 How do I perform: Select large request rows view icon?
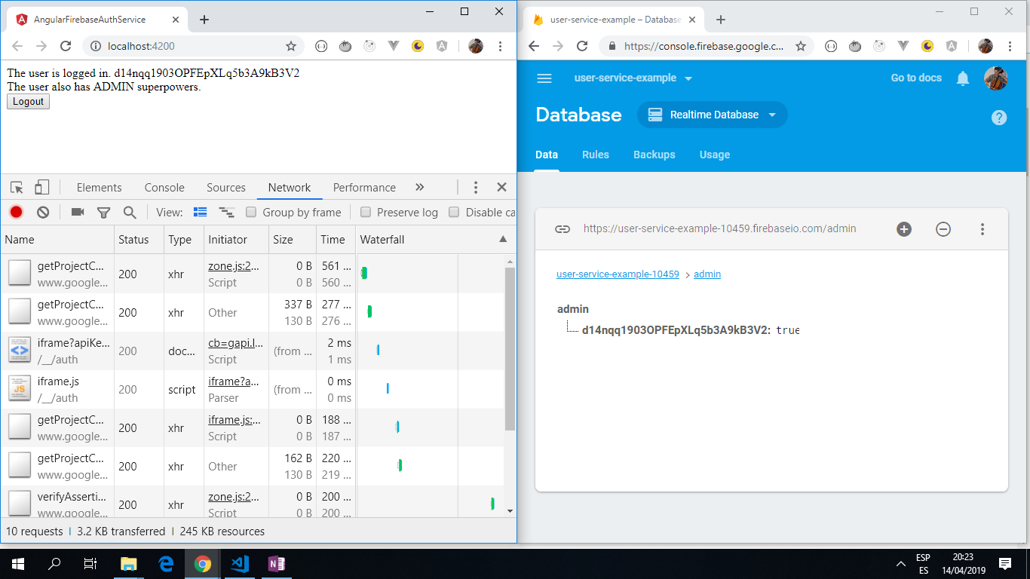201,213
